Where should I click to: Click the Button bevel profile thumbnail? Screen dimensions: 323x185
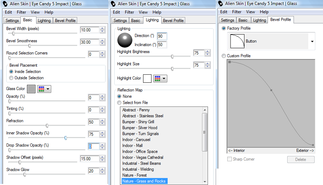point(237,41)
